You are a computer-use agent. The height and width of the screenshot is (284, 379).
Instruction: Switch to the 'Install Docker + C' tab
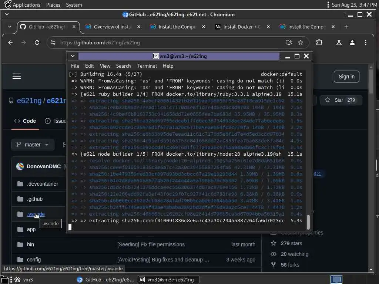tap(242, 27)
